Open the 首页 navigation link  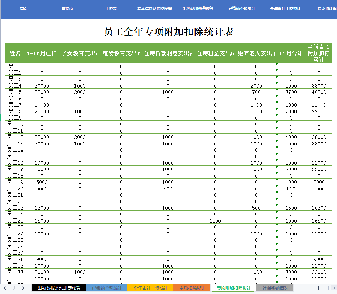click(x=24, y=9)
